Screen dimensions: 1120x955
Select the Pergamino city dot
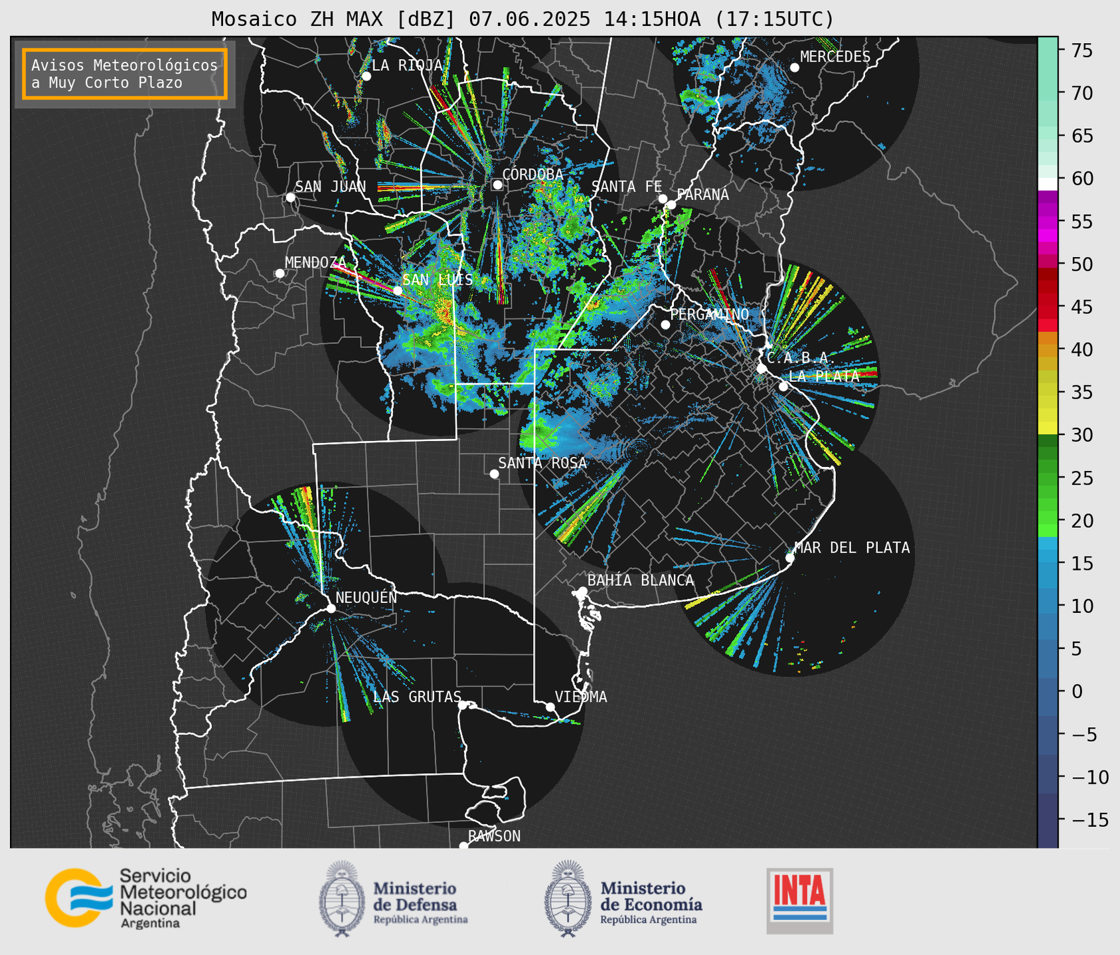(x=665, y=325)
